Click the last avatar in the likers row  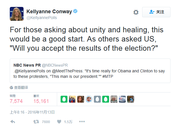click(x=131, y=99)
